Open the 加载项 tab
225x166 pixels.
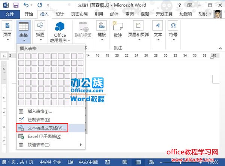pos(186,14)
